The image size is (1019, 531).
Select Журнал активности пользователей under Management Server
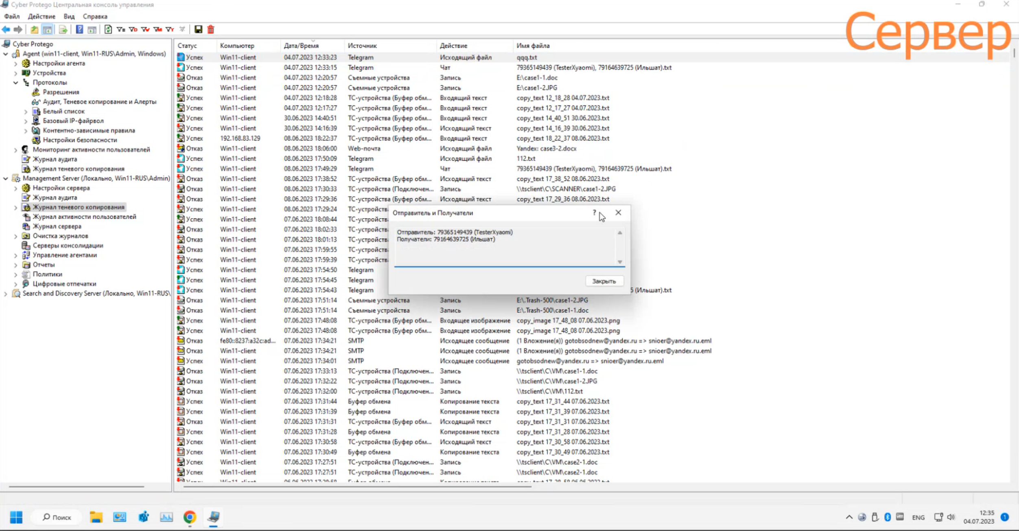coord(84,217)
